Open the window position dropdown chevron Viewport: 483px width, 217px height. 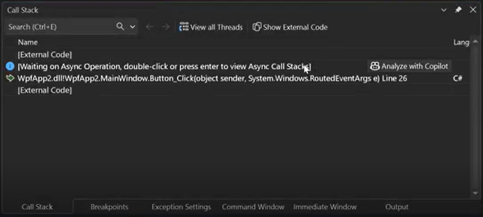[x=444, y=10]
